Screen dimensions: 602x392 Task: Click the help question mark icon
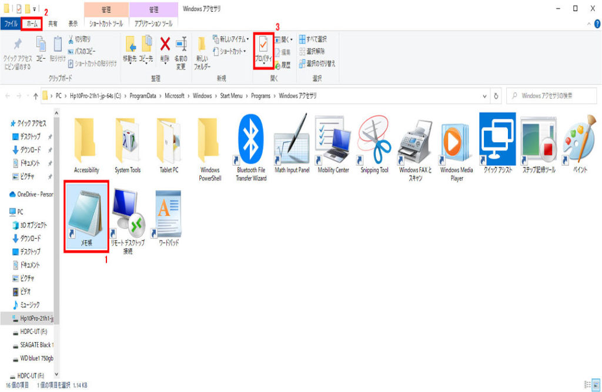tap(597, 24)
